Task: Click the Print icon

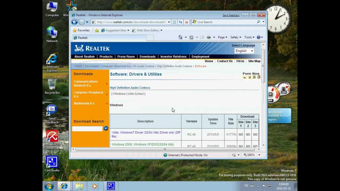Action: (209, 37)
